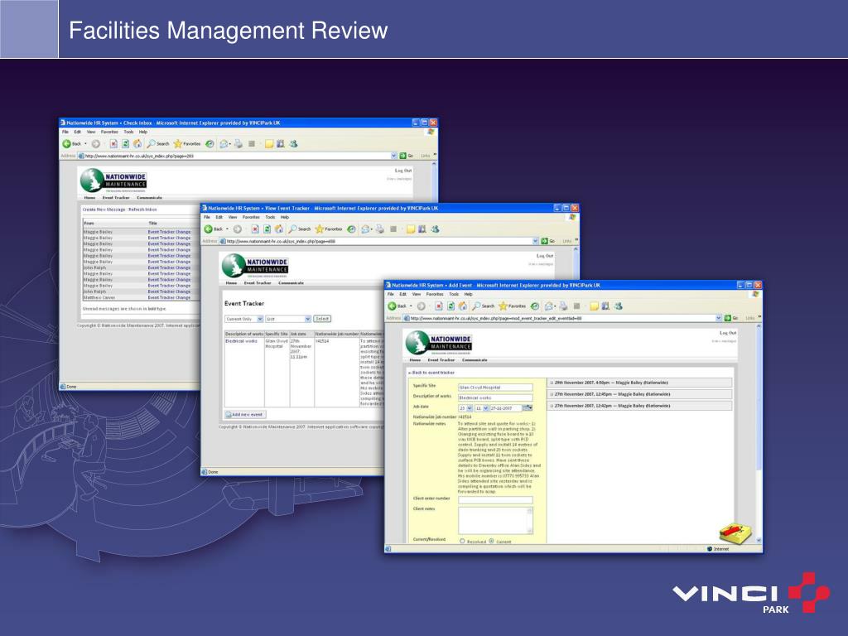Click History icon in Add Event window toolbar

pyautogui.click(x=535, y=306)
